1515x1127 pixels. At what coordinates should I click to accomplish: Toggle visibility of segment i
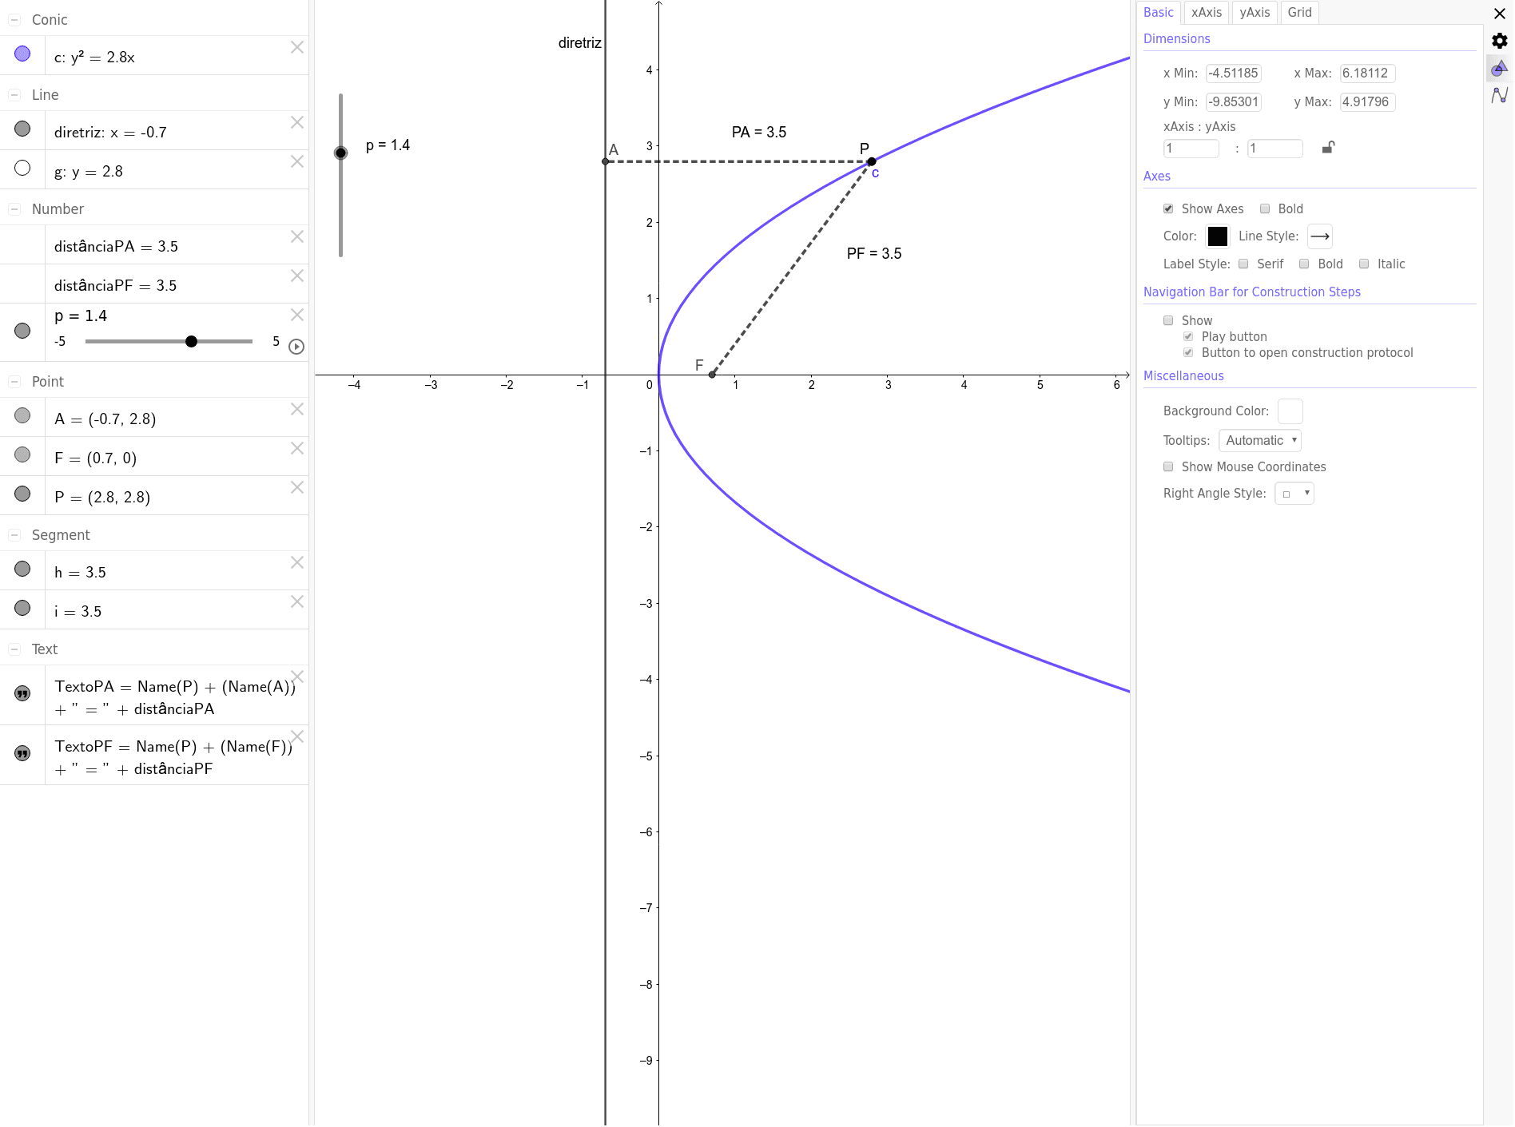point(22,608)
